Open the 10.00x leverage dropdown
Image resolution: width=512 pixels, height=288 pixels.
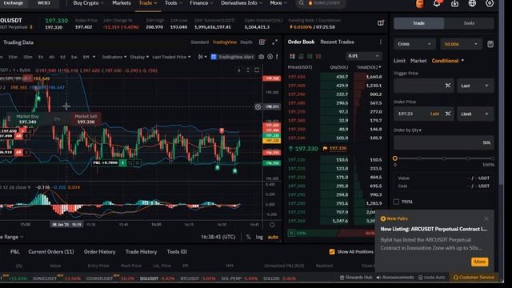[x=461, y=44]
